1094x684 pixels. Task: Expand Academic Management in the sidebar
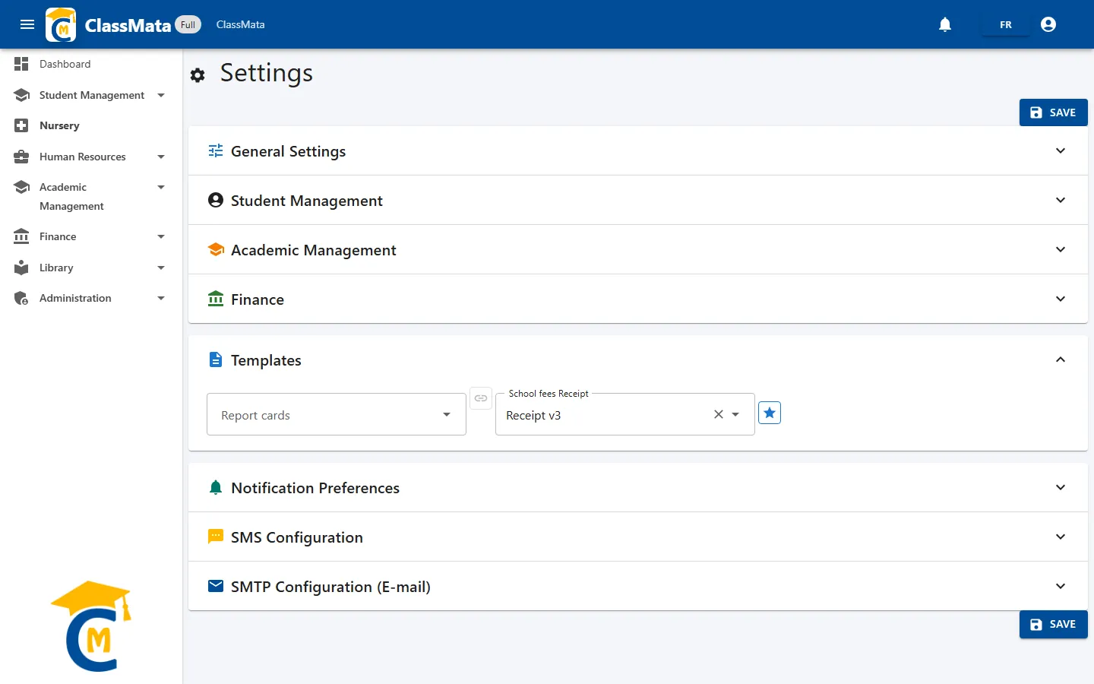(91, 196)
